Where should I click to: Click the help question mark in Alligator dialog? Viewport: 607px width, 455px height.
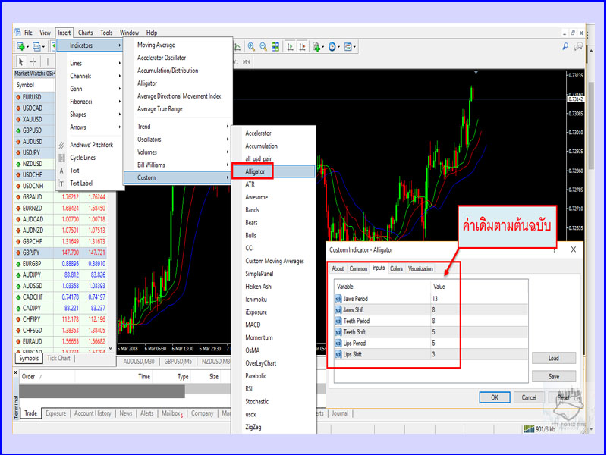click(x=555, y=250)
